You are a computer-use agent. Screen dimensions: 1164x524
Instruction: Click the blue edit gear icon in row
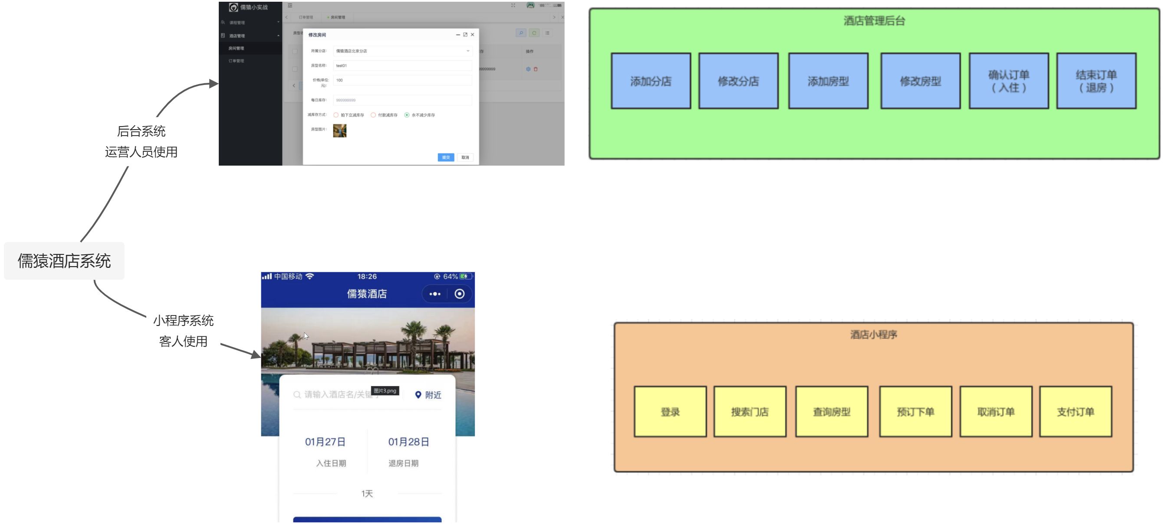pos(528,69)
